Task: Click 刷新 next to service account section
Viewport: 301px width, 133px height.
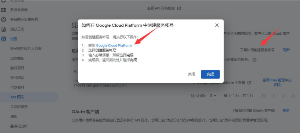Action: [286, 50]
